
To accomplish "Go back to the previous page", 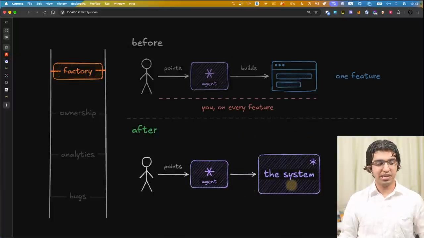I will (29, 12).
